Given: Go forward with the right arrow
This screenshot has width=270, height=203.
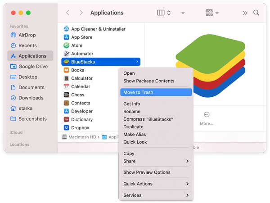Looking at the screenshot, I should 81,13.
